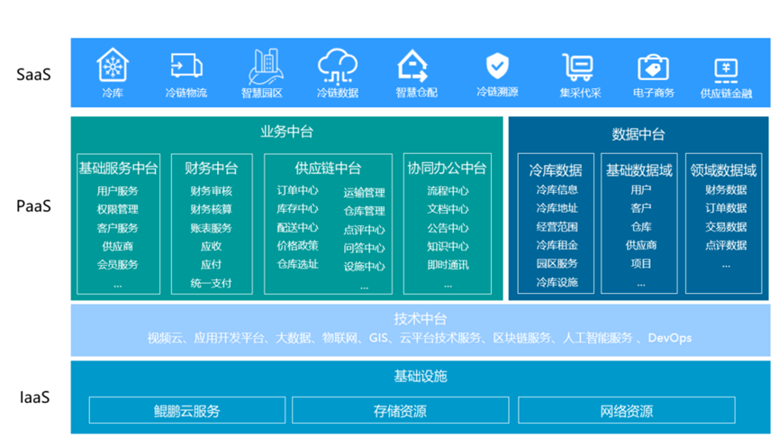Select the 统一支付 entry

point(211,283)
